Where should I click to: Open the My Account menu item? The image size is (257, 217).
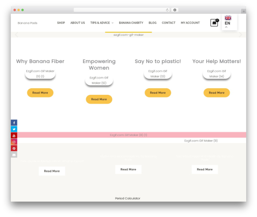(x=190, y=23)
